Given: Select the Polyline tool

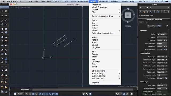Looking at the screenshot, I should (2, 24).
